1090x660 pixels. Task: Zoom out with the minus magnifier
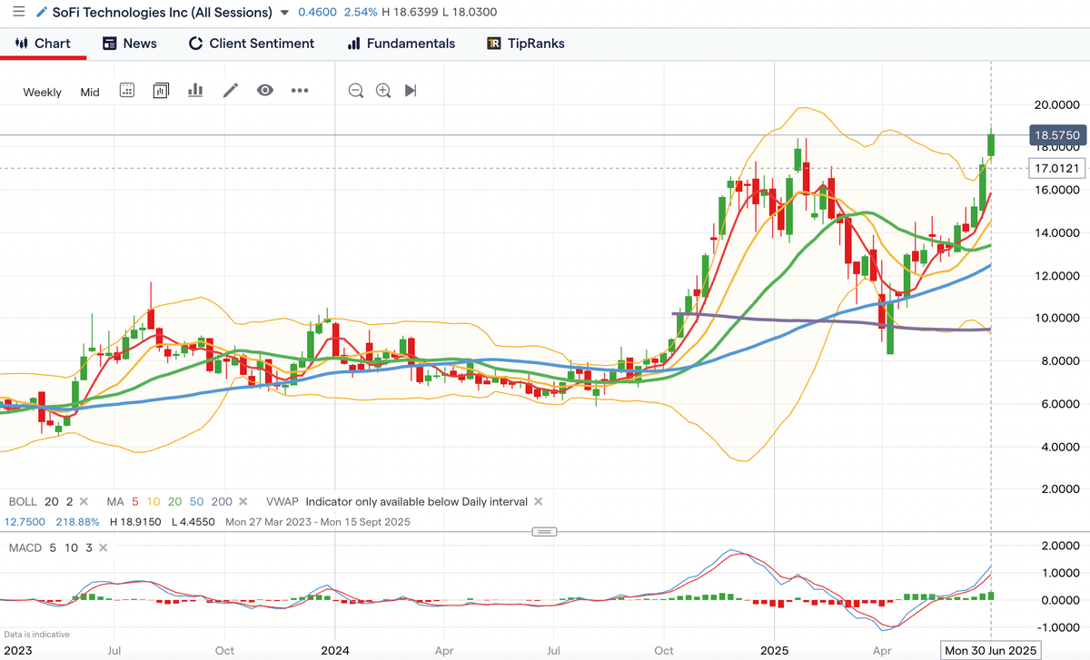356,90
